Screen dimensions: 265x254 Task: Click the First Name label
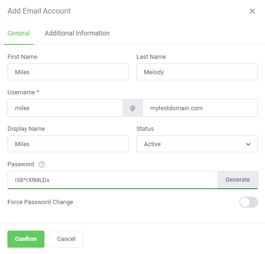pos(22,57)
